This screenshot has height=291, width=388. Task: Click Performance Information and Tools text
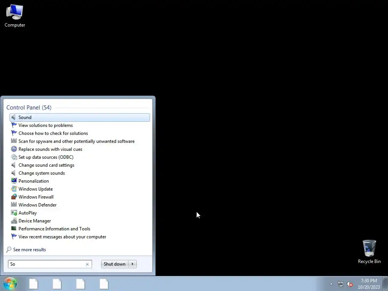(54, 228)
